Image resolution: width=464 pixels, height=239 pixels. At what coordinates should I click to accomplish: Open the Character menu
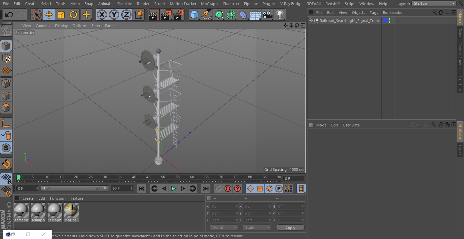tap(231, 4)
